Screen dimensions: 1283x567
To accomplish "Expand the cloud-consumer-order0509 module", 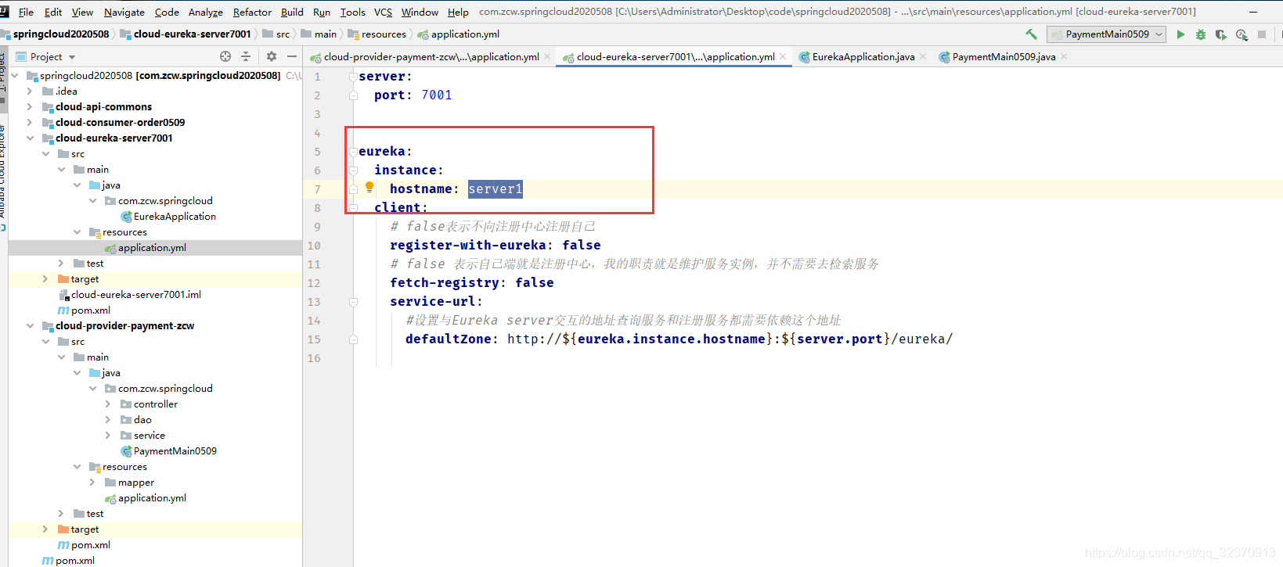I will pos(30,123).
